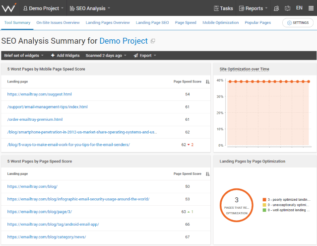Open 5-ways-to-make-email-work blog link
Viewport: 317px width, 246px height.
[x=68, y=145]
